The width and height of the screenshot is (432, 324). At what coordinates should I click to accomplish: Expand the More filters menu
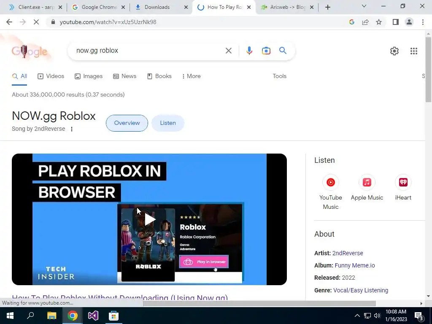(x=191, y=76)
